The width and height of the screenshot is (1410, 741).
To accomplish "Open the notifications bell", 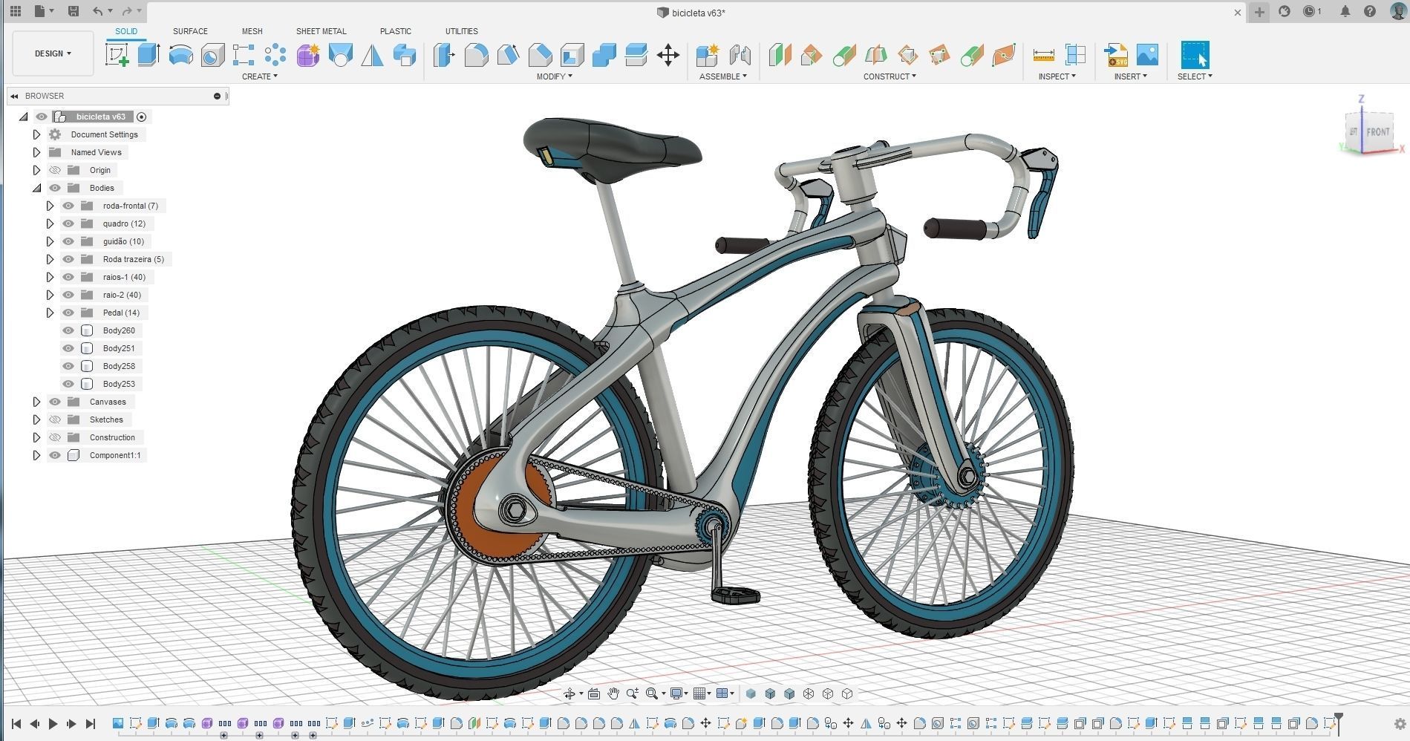I will tap(1345, 11).
